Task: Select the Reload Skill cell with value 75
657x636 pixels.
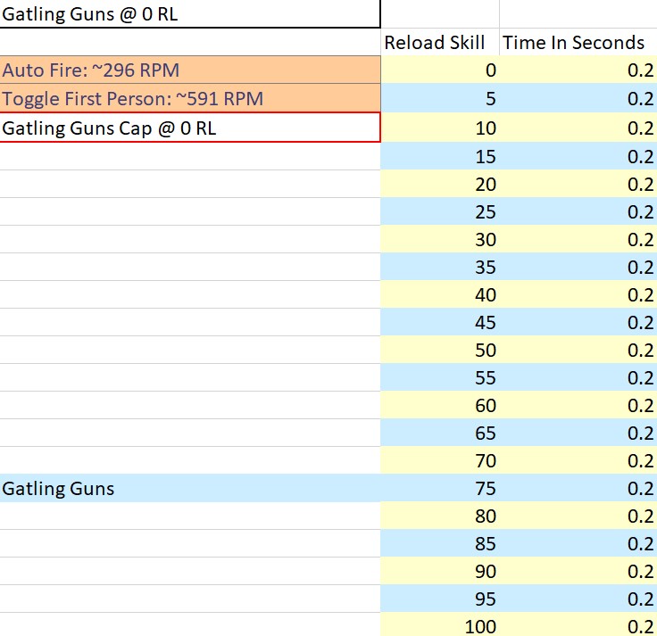Action: (x=439, y=488)
